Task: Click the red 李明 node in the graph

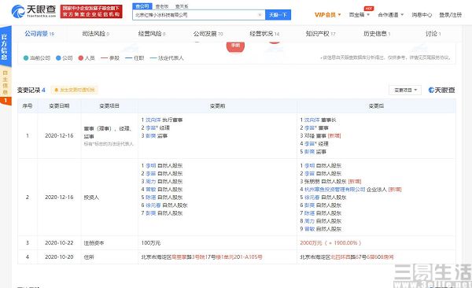Action: 235,46
